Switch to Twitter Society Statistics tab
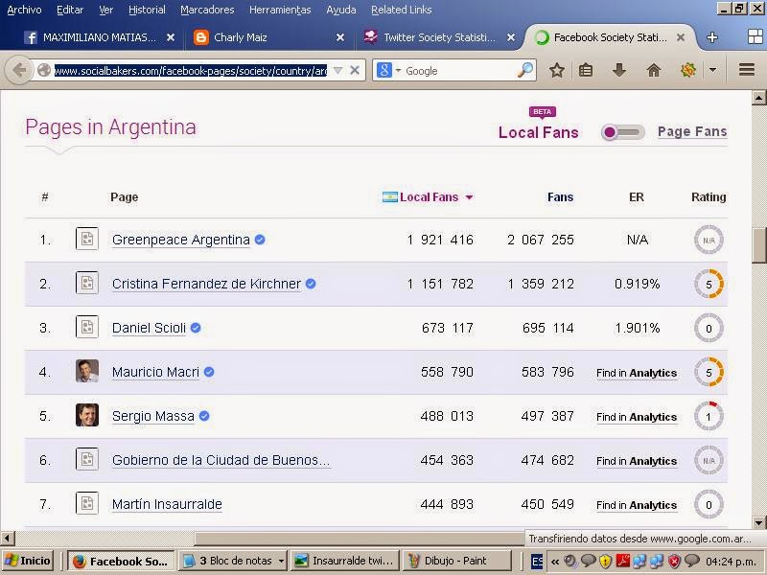 click(439, 37)
